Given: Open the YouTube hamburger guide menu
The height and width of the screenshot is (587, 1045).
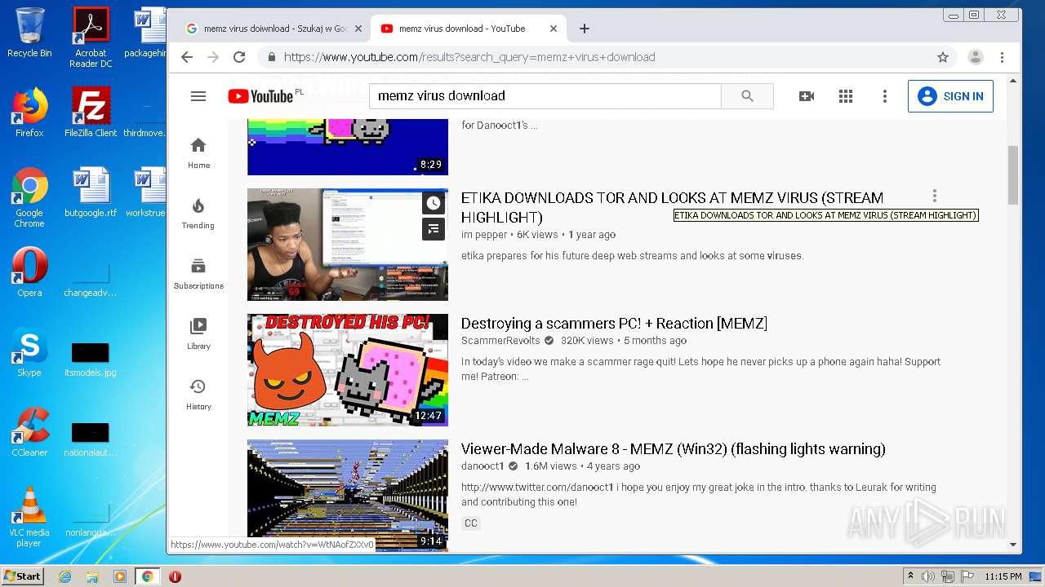Looking at the screenshot, I should (198, 96).
